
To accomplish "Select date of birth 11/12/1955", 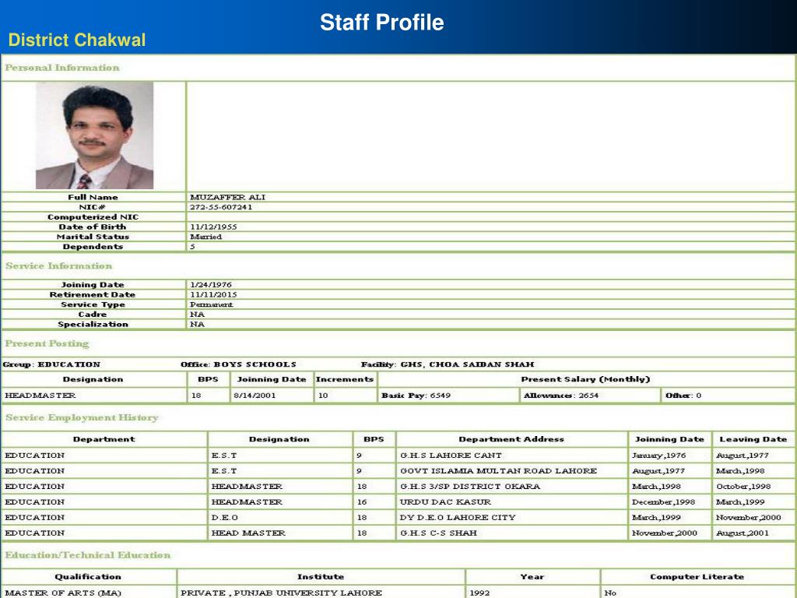I will click(213, 227).
